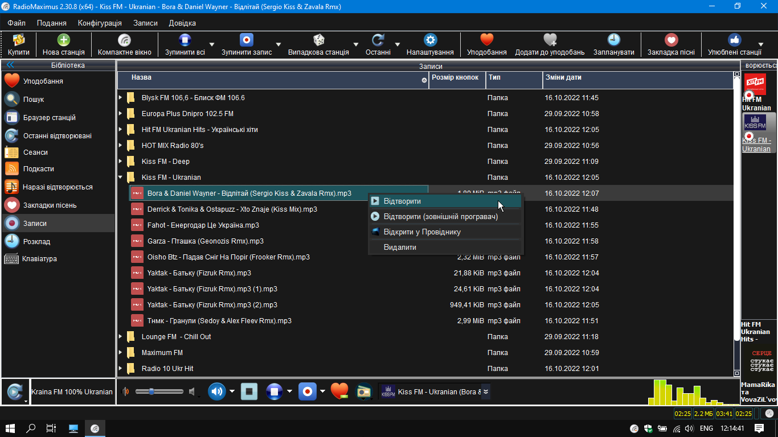
Task: Expand the Radio 10 Ukr Hit folder
Action: tap(120, 368)
